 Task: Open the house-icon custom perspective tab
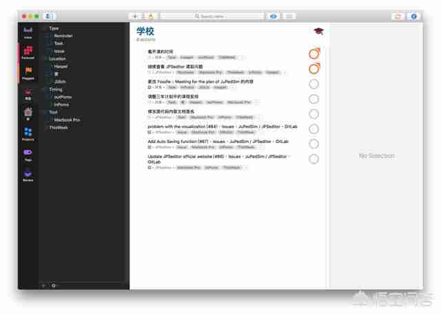coord(28,113)
